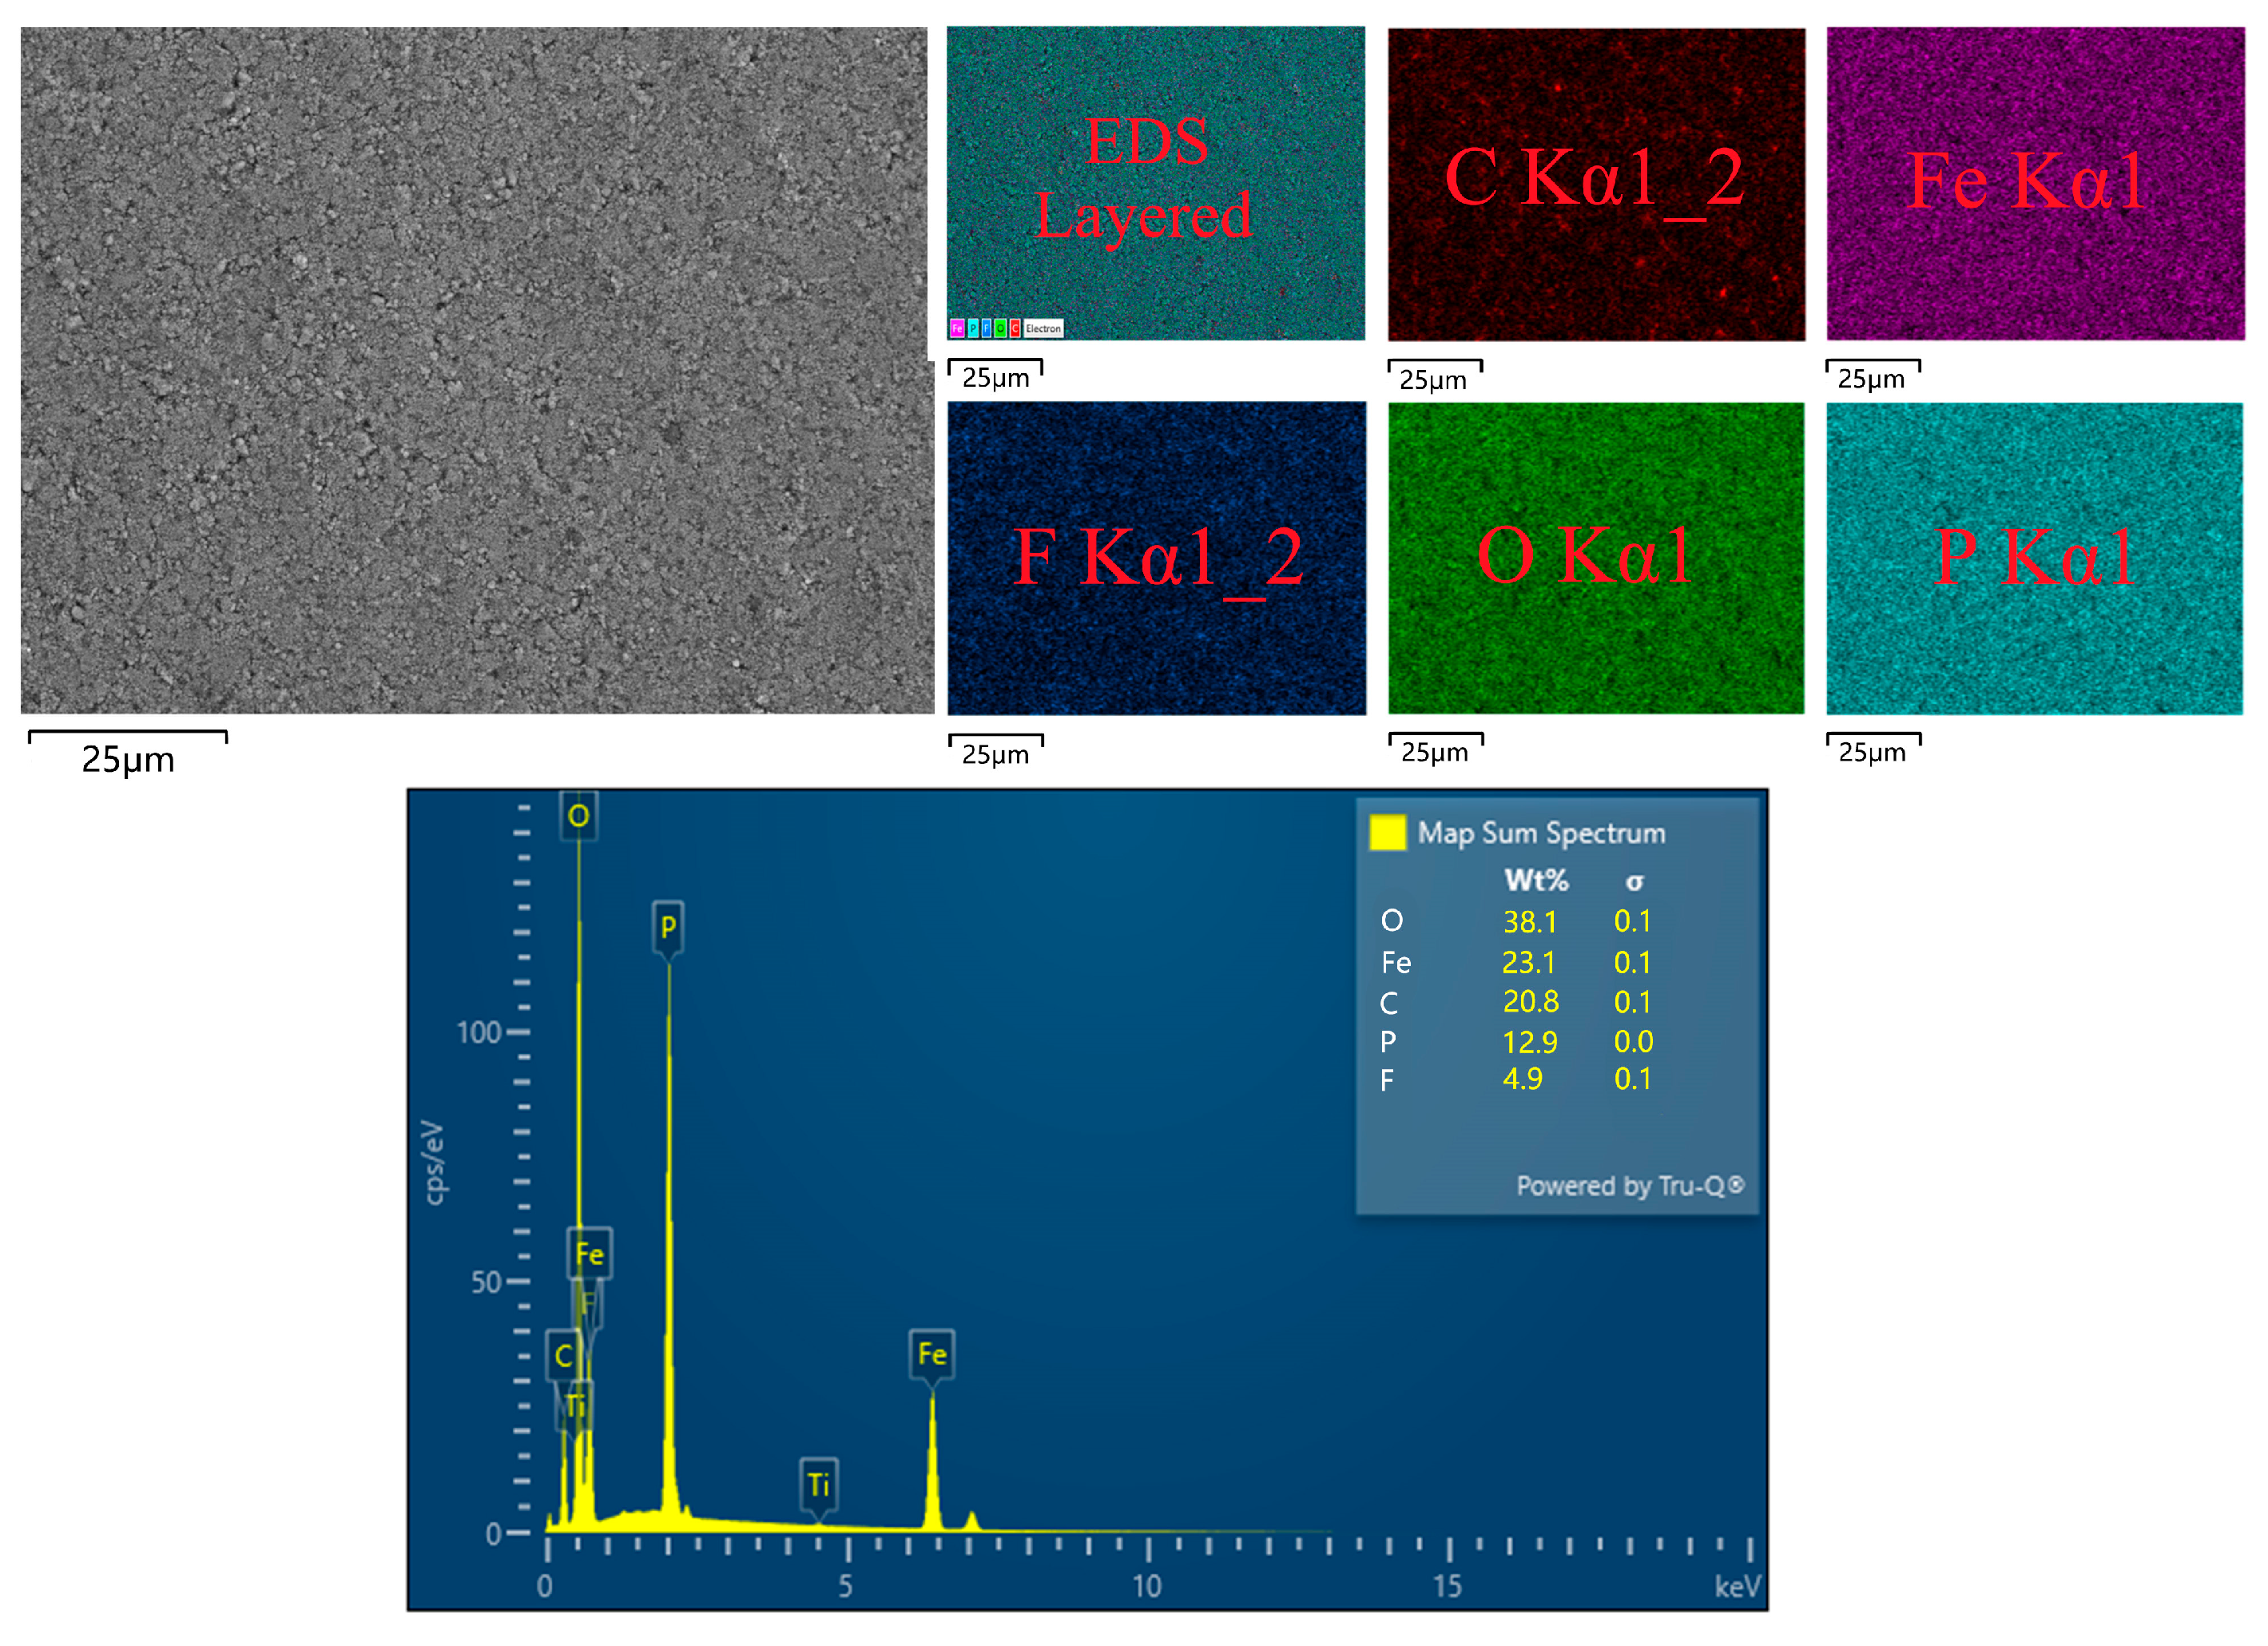Click the C peak label in spectrum
Image resolution: width=2268 pixels, height=1646 pixels.
click(564, 1356)
